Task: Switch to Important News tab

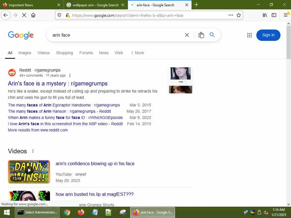Action: [x=32, y=5]
